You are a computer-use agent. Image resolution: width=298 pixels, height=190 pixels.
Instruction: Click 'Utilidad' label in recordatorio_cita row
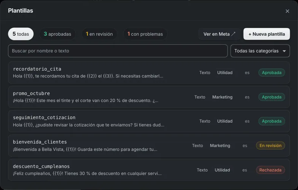(225, 73)
